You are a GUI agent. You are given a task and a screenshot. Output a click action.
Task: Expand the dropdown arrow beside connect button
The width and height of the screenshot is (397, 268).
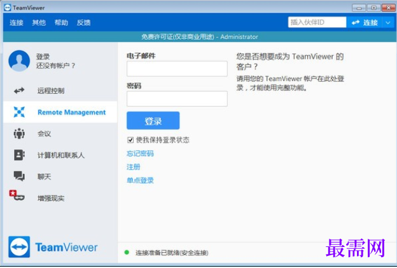(388, 22)
